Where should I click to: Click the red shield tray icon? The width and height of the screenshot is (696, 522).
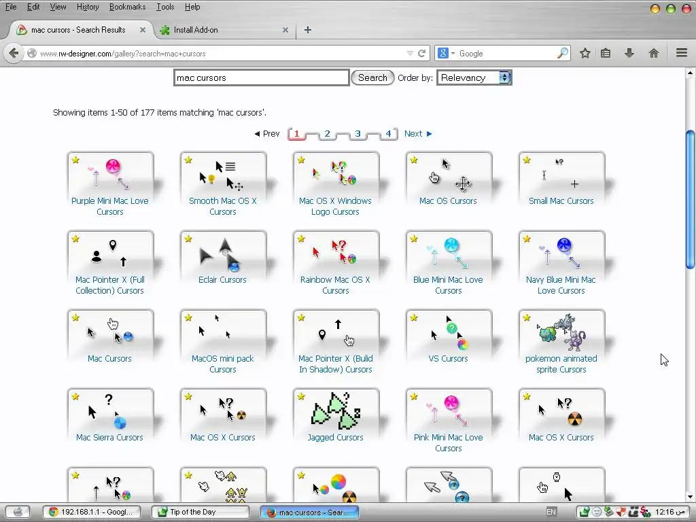click(x=622, y=512)
